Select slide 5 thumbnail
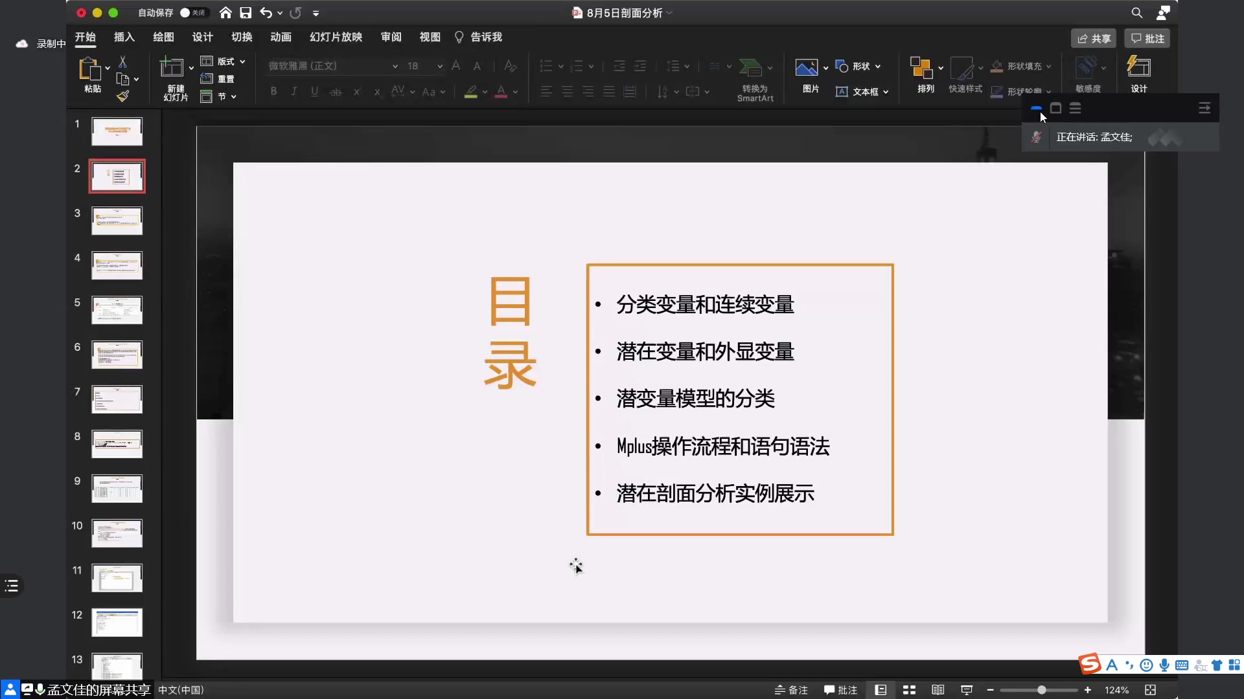This screenshot has height=699, width=1244. tap(117, 310)
